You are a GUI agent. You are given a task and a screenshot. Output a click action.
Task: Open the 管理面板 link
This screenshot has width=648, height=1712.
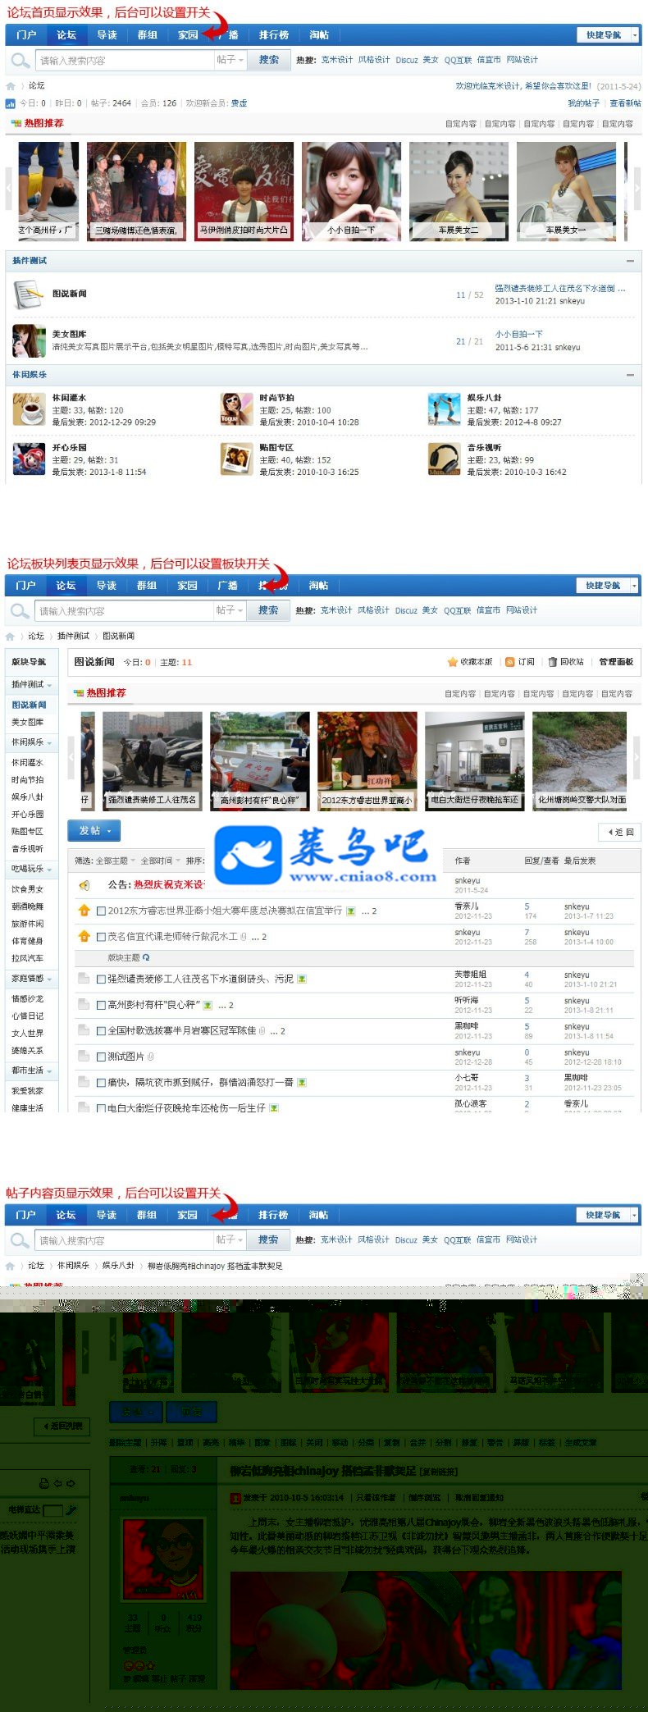point(616,662)
